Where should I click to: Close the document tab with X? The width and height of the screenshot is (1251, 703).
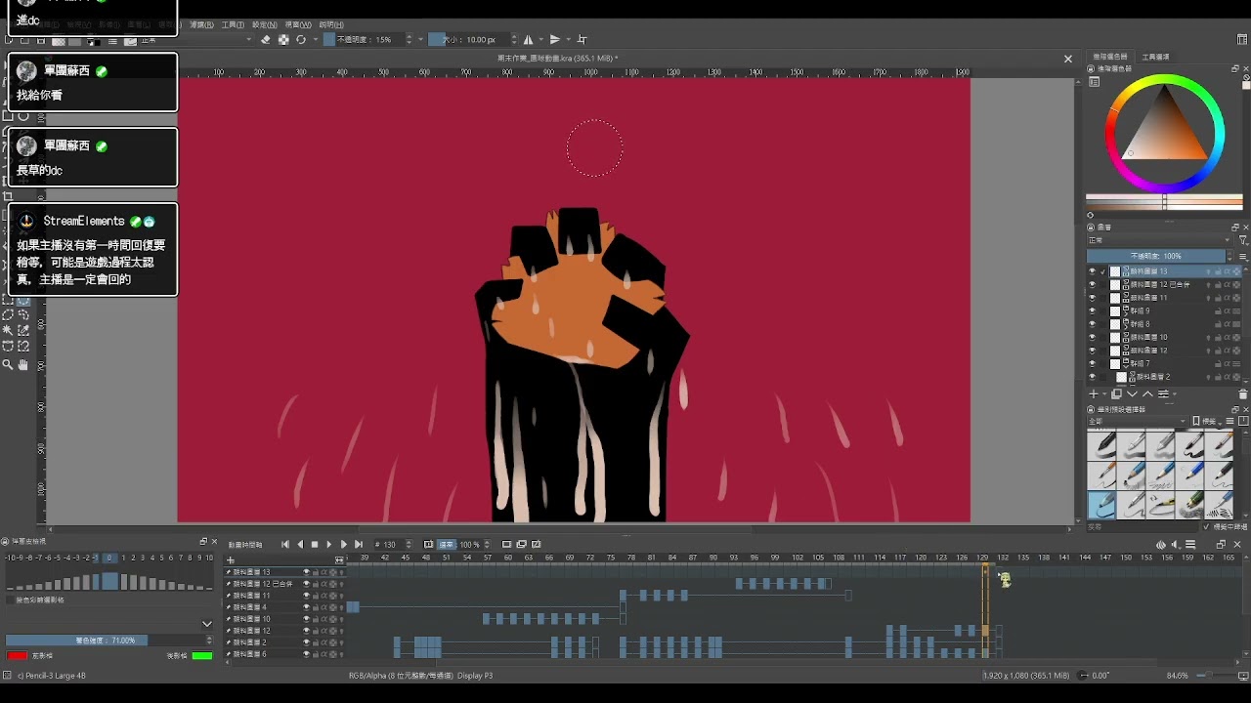coord(1068,59)
